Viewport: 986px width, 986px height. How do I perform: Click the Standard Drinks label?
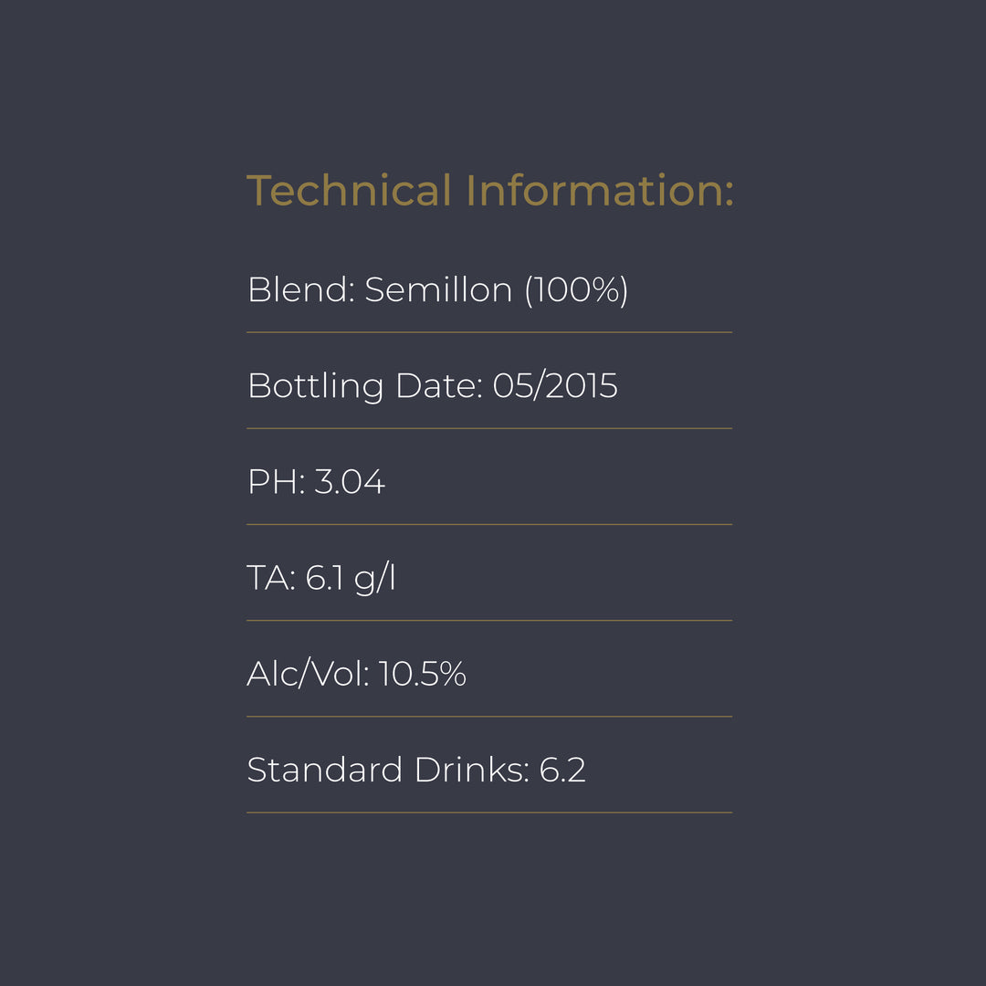pyautogui.click(x=388, y=770)
